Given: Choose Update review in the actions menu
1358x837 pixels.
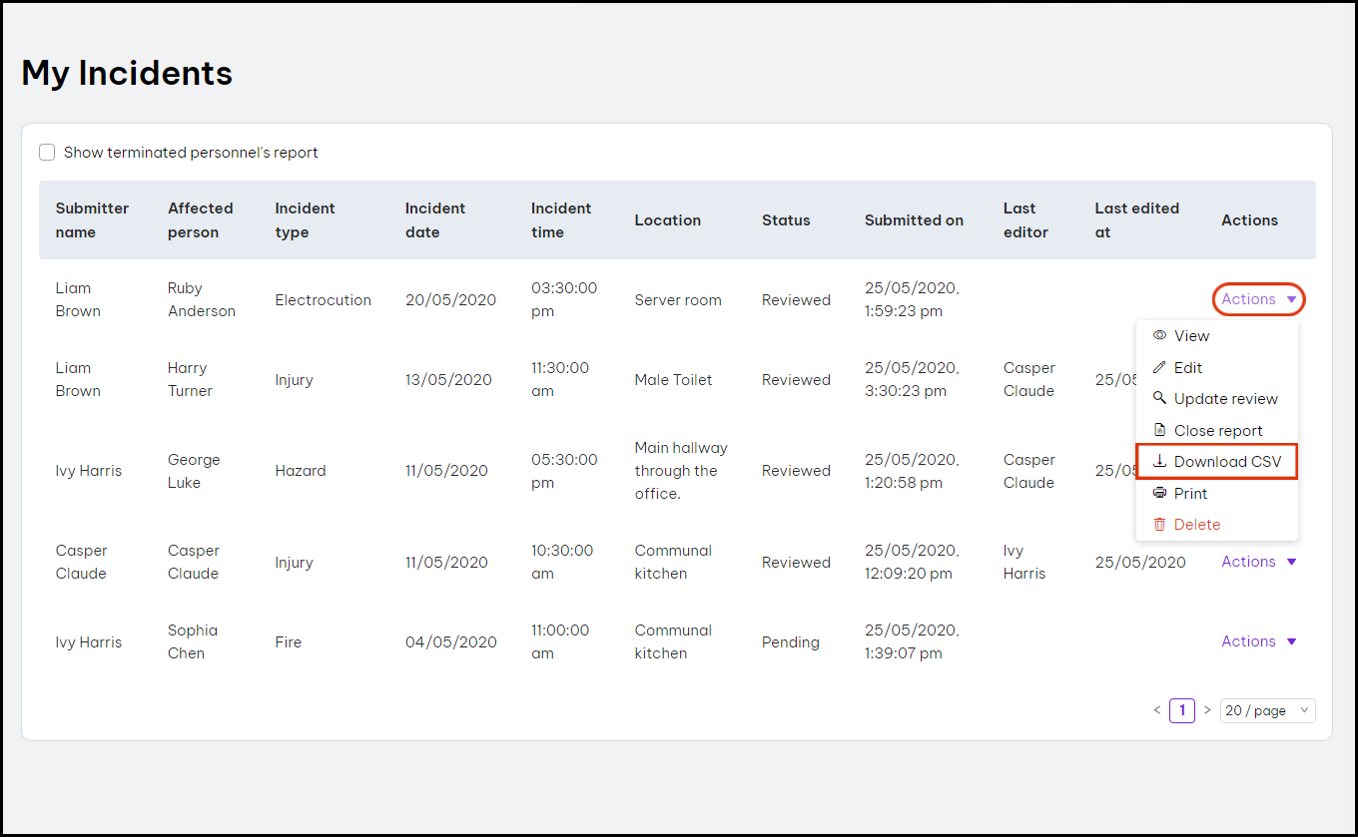Looking at the screenshot, I should pos(1225,399).
